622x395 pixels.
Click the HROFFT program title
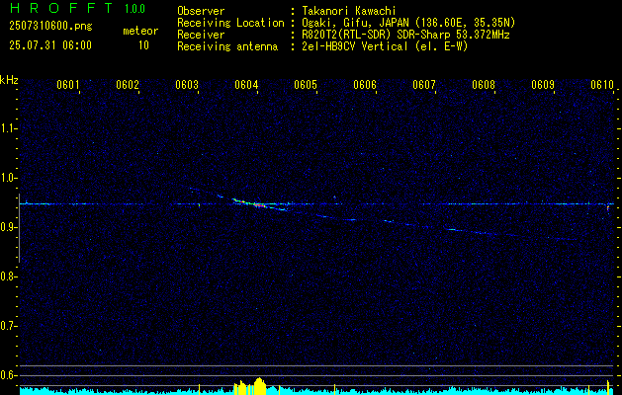coord(61,8)
